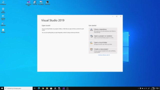Open the taskbar clock and date
This screenshot has width=160, height=90.
[153, 88]
